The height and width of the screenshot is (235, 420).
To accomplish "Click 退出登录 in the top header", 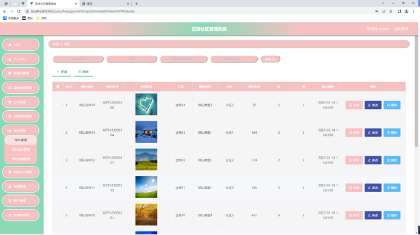I will pos(401,29).
